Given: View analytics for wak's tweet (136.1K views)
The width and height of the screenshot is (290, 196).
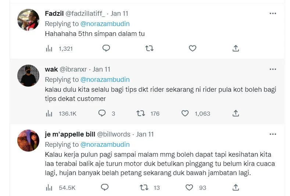Looking at the screenshot, I should 49,113.
